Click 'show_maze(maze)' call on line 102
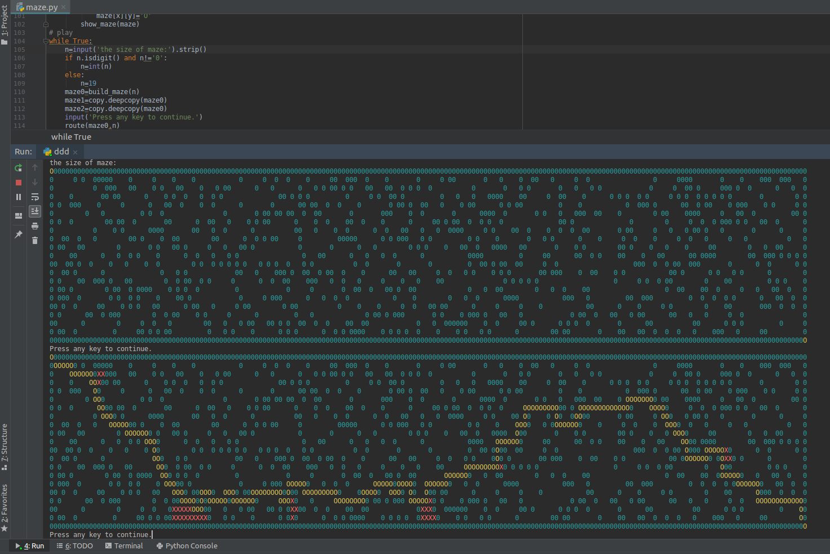 [110, 24]
